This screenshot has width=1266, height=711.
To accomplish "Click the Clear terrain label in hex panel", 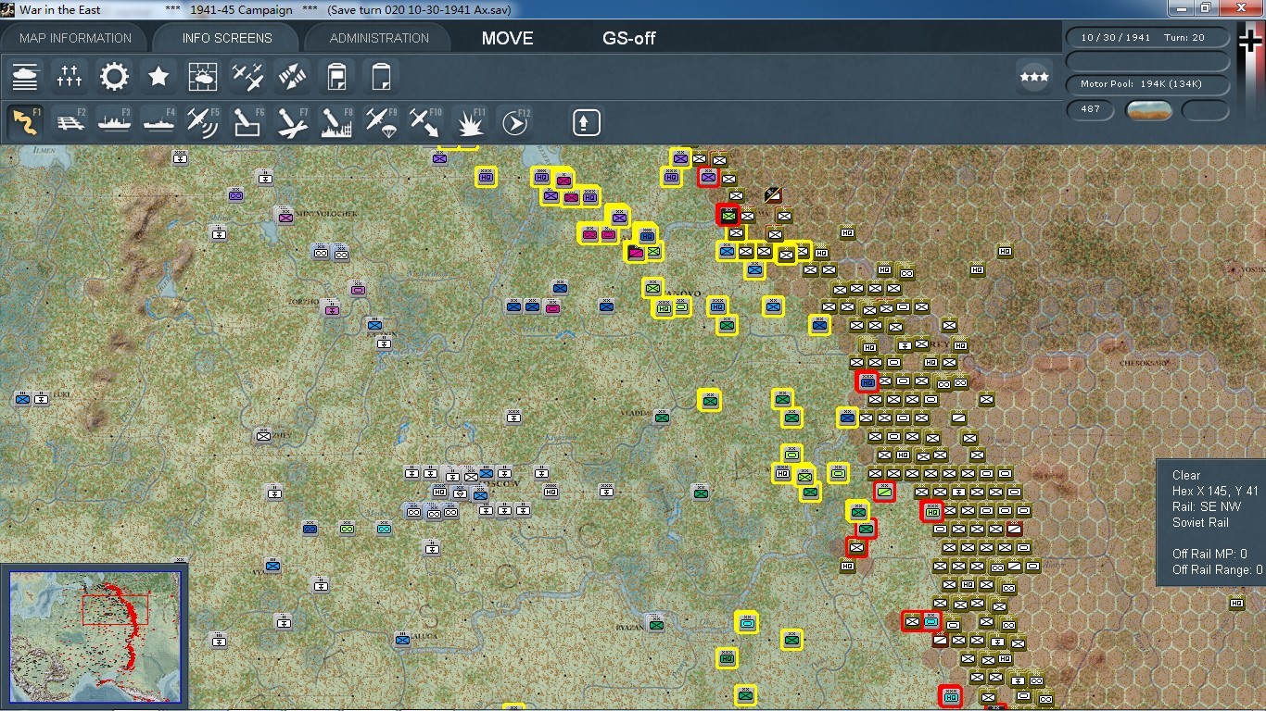I will (1186, 475).
